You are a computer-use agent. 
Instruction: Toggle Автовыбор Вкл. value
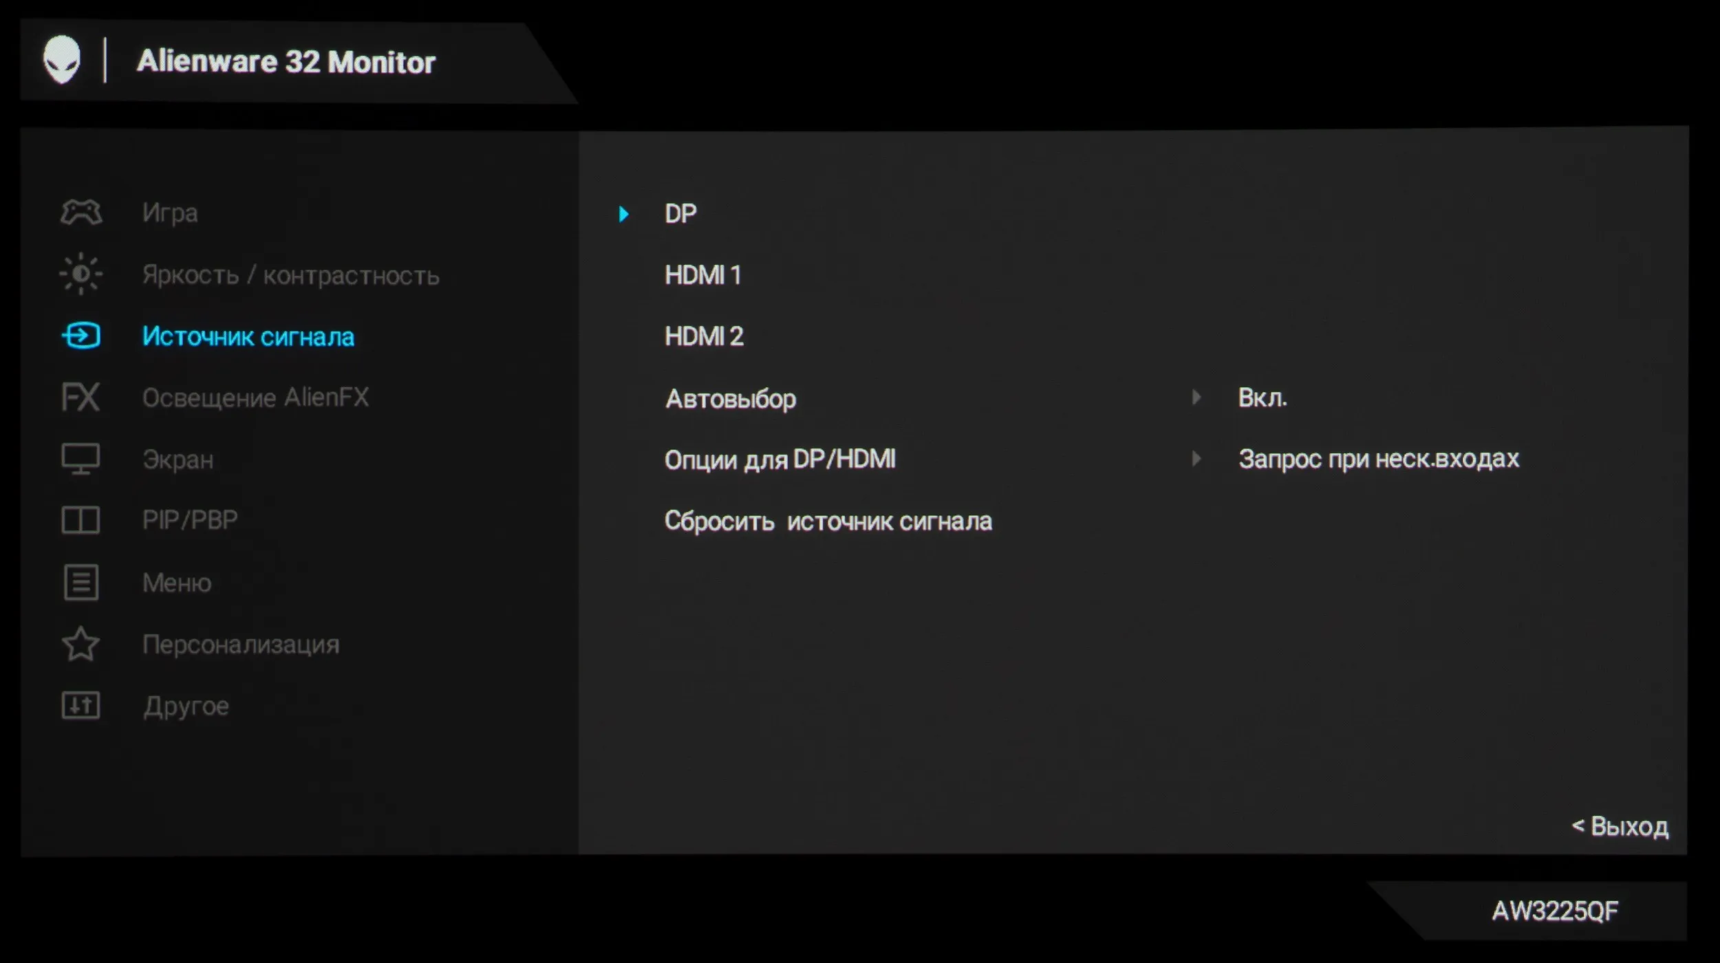pyautogui.click(x=1262, y=398)
